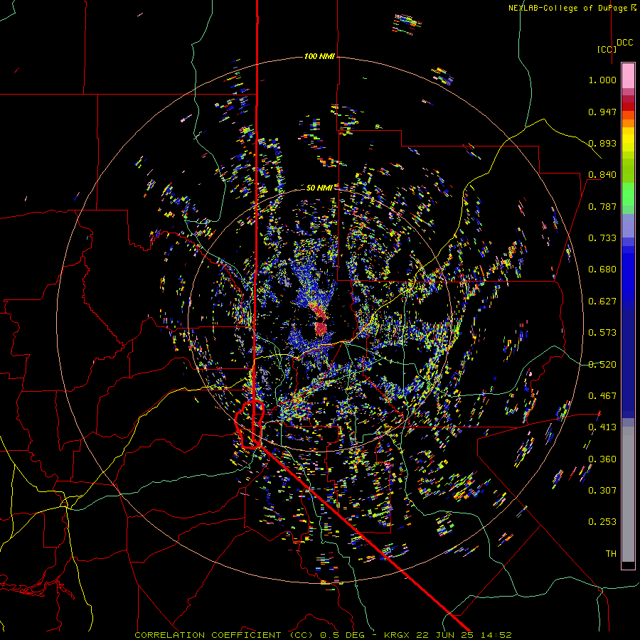Click the 1.000 value on the scale
This screenshot has height=640, width=640.
click(x=602, y=80)
